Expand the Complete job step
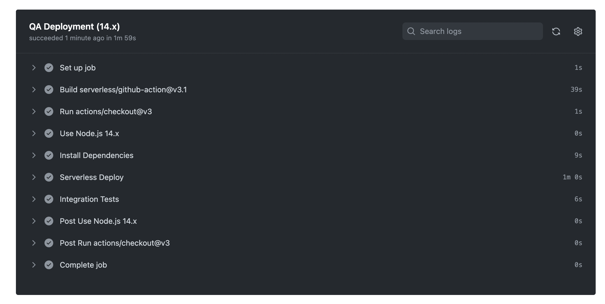This screenshot has width=605, height=304. point(34,265)
